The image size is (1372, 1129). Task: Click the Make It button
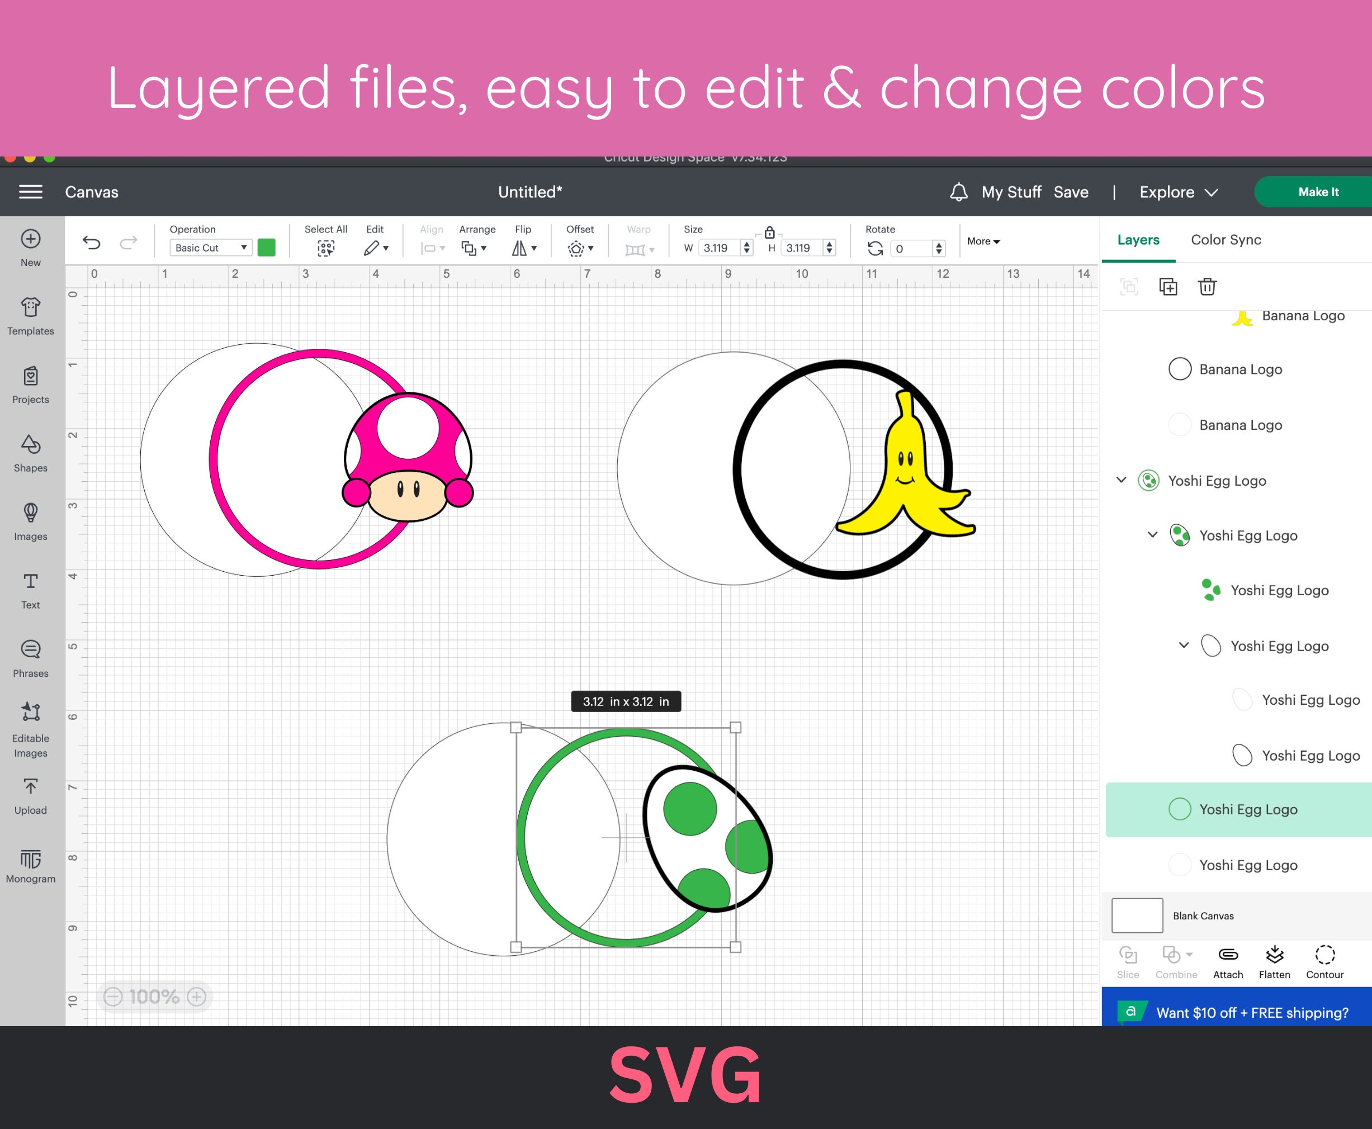(1317, 192)
